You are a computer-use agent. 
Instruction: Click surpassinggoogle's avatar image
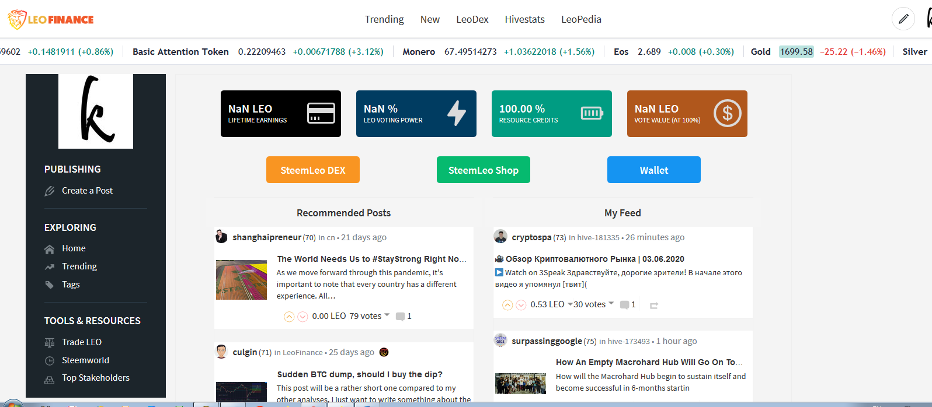pyautogui.click(x=500, y=340)
